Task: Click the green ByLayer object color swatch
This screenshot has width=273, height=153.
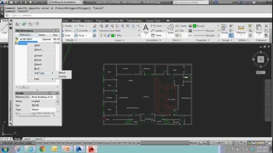Action: click(195, 26)
